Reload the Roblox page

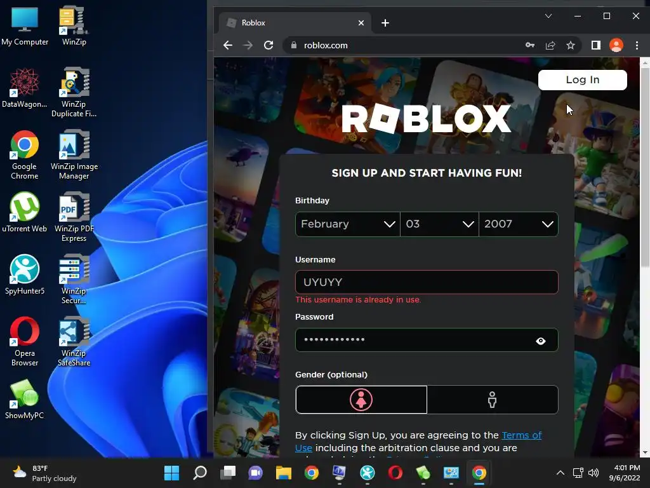(269, 45)
